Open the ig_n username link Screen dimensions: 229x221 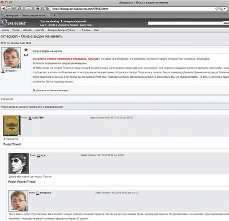43,155
